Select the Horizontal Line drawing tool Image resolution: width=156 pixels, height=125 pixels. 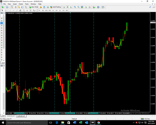tap(13, 10)
